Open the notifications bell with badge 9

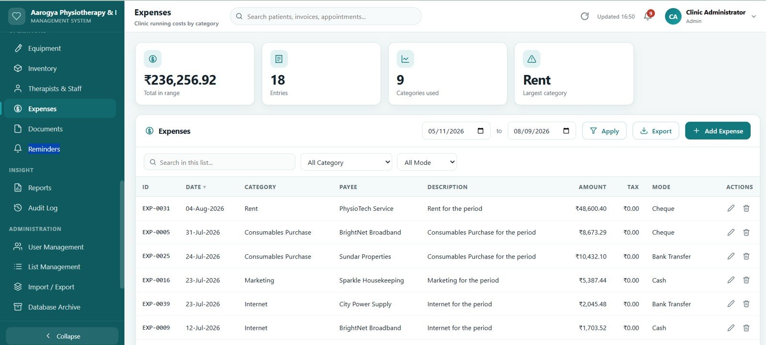tap(648, 16)
